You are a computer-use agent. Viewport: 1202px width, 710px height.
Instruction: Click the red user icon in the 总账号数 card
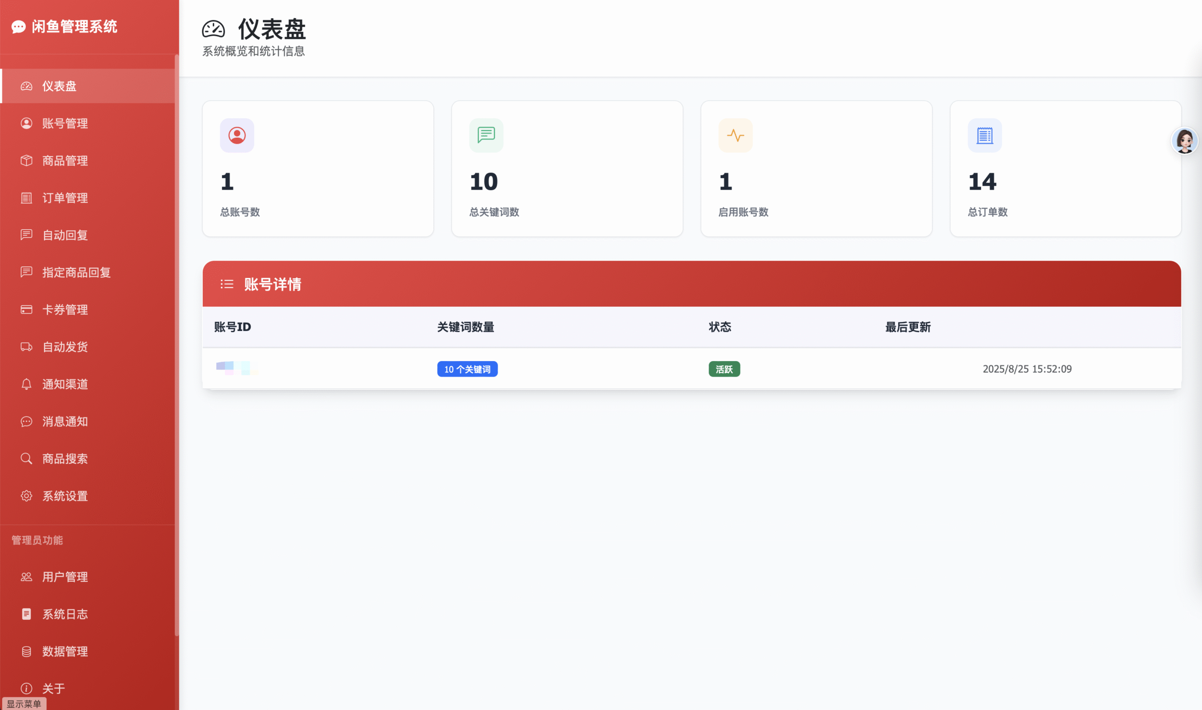[x=237, y=135]
